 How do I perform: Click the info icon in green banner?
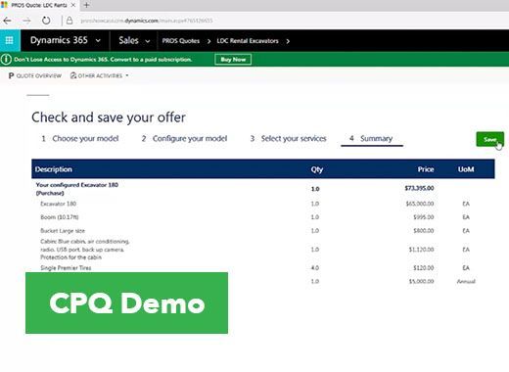click(6, 60)
